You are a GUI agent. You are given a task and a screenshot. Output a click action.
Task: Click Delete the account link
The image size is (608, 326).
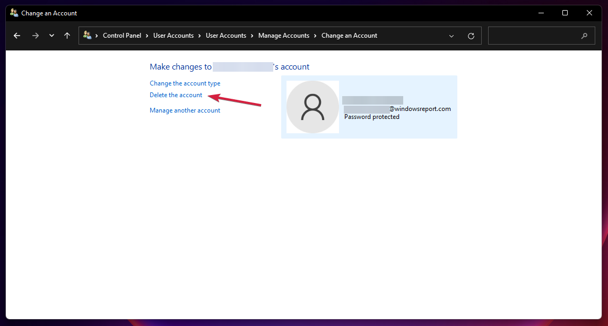tap(176, 95)
